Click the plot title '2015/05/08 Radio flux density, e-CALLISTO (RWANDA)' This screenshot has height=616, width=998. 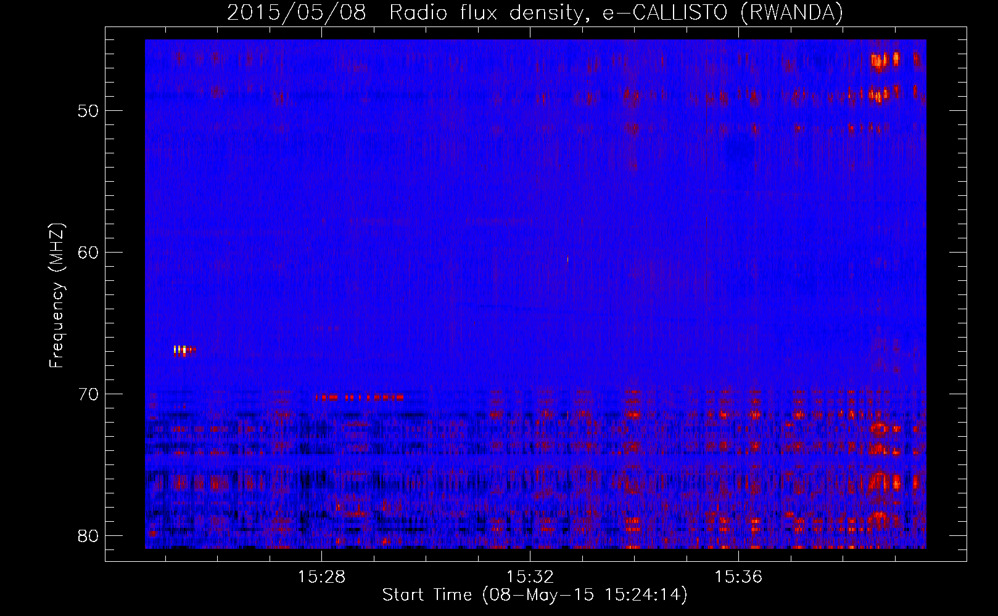point(535,12)
